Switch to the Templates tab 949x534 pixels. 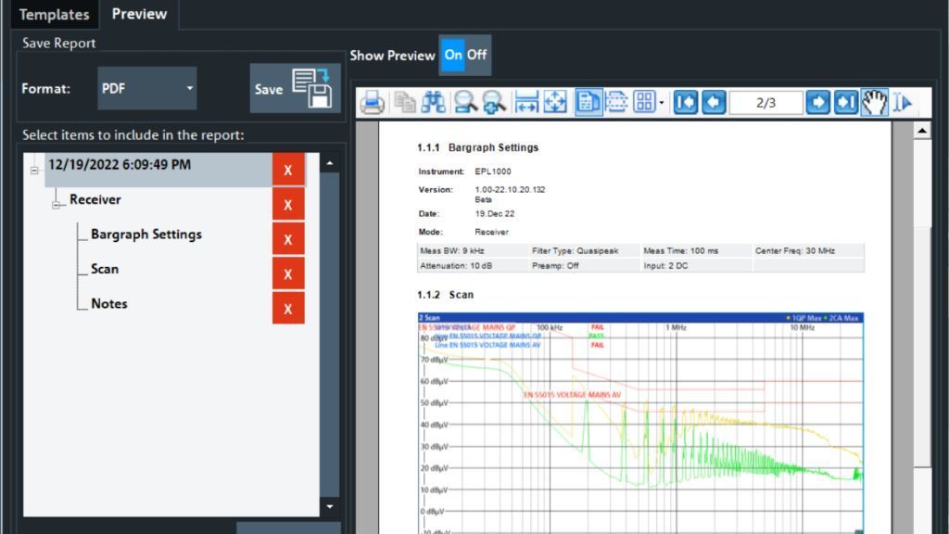tap(54, 15)
